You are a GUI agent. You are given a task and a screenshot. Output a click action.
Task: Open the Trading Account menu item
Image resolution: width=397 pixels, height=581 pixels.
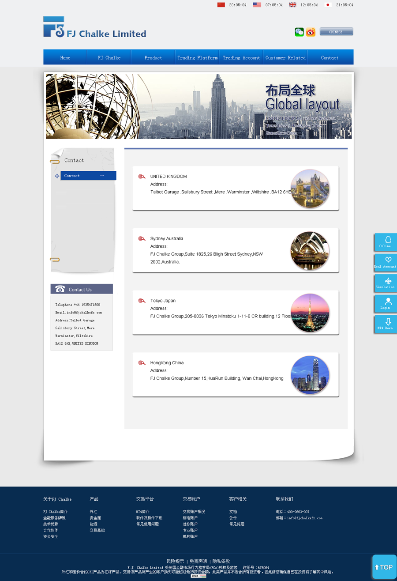click(x=241, y=57)
